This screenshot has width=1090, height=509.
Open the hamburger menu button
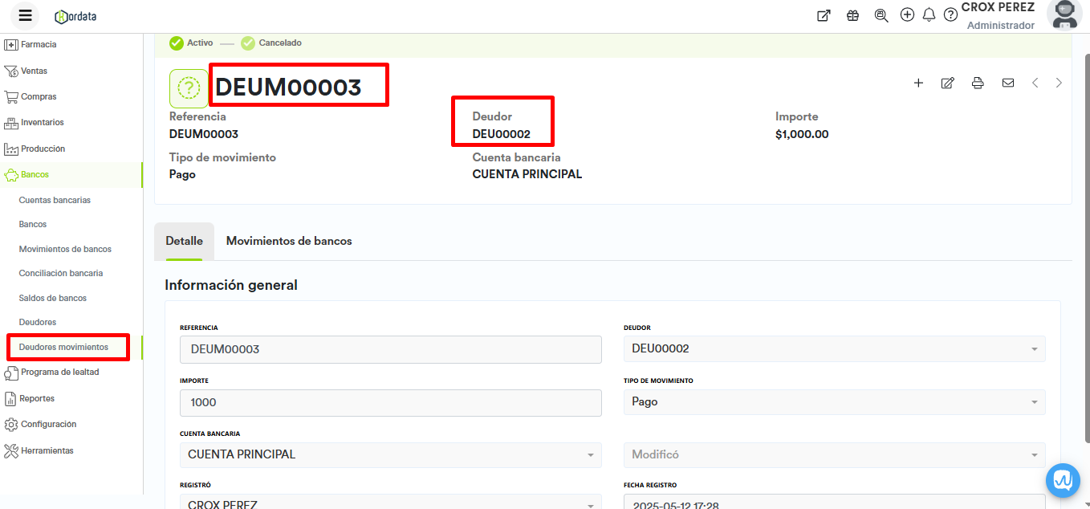25,15
